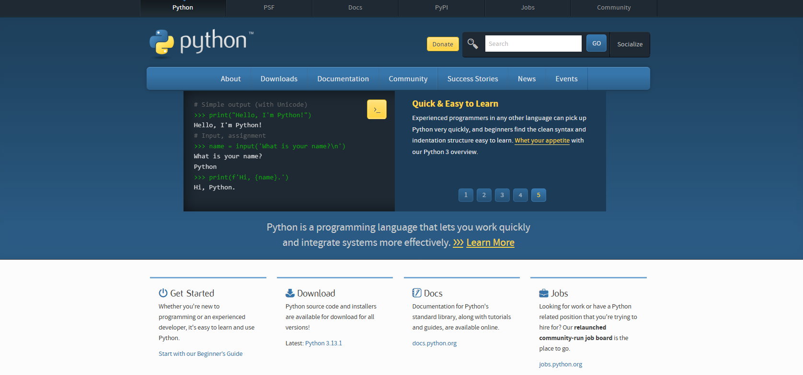Click the GO search button
The width and height of the screenshot is (803, 375).
pyautogui.click(x=597, y=43)
